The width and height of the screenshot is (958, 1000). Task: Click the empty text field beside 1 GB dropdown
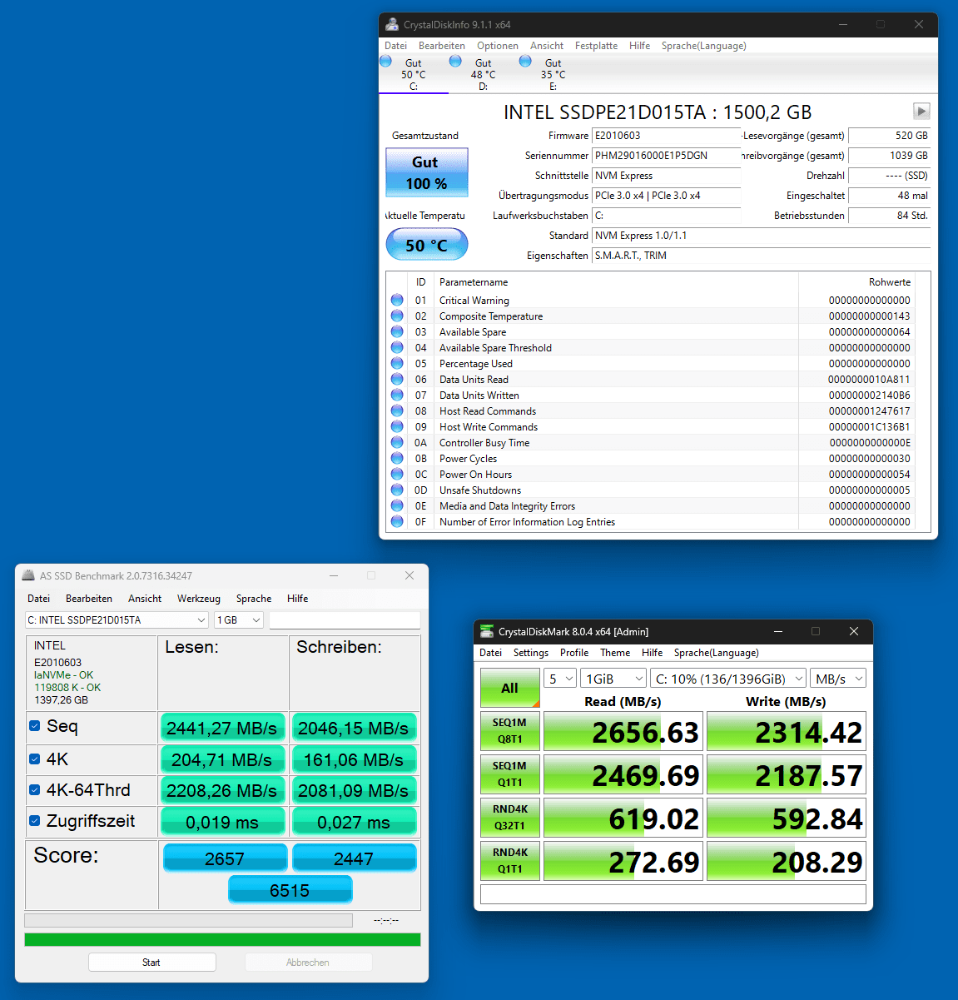(345, 619)
